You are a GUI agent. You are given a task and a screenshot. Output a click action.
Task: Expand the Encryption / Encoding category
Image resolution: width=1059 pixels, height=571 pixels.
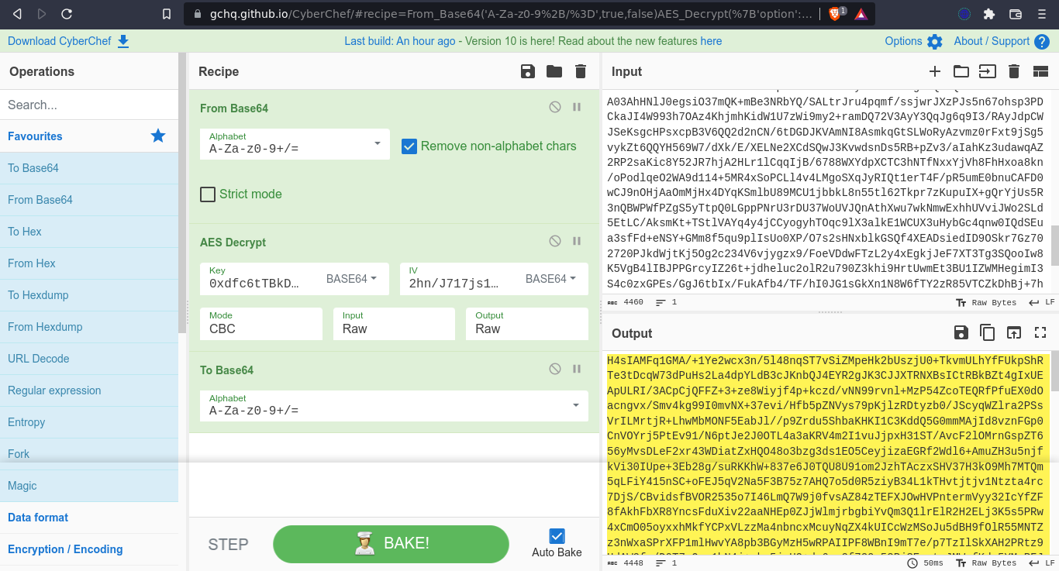coord(65,549)
